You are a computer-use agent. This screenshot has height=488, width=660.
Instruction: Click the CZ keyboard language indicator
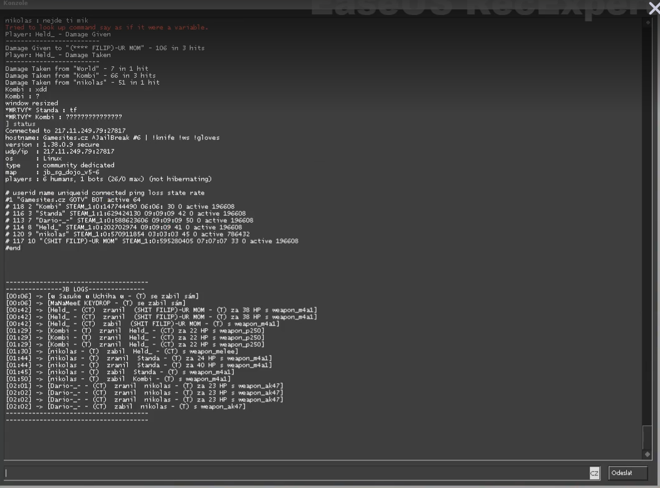pyautogui.click(x=594, y=474)
